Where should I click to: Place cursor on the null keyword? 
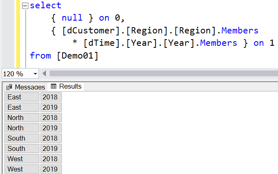[x=72, y=18]
